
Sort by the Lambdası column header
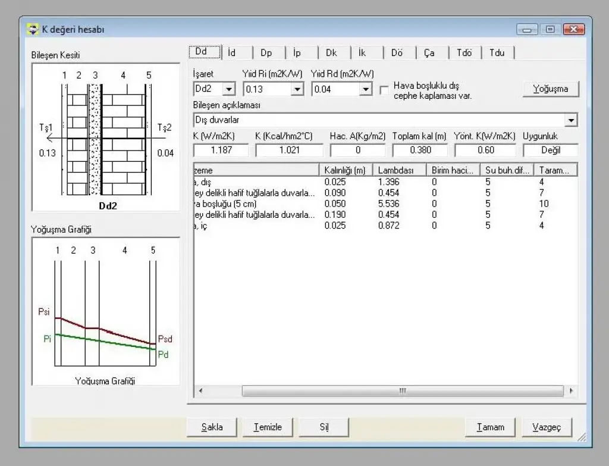point(399,170)
